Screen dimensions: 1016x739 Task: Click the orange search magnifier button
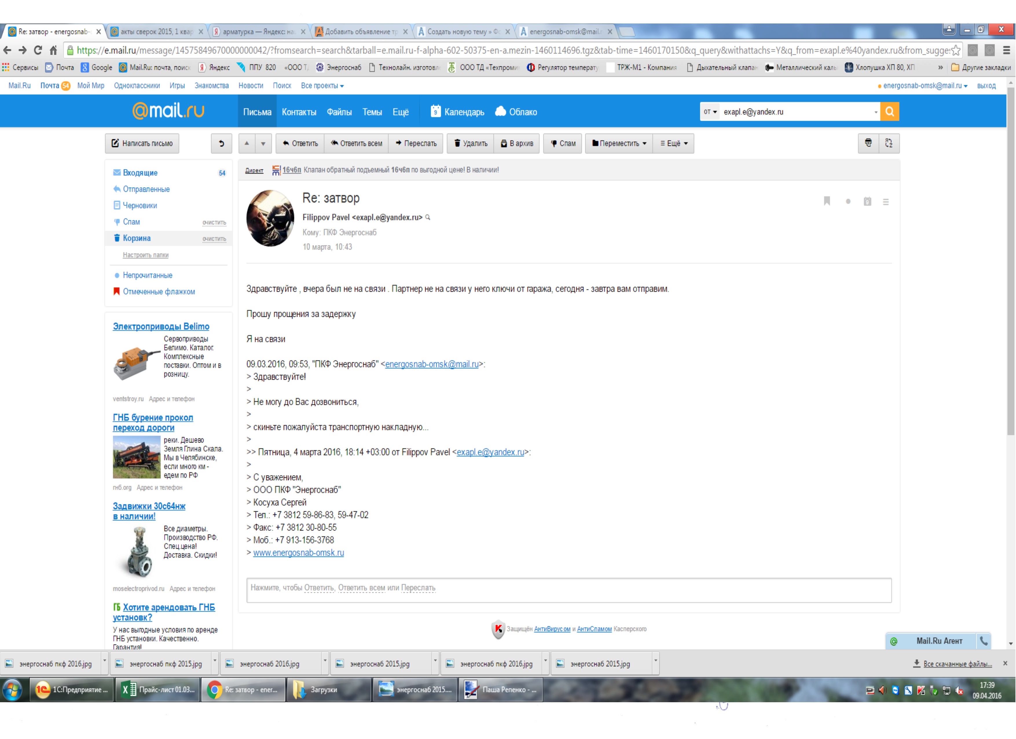point(889,111)
